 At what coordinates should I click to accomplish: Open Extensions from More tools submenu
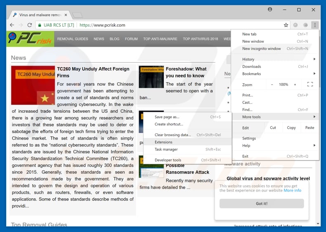pyautogui.click(x=187, y=142)
